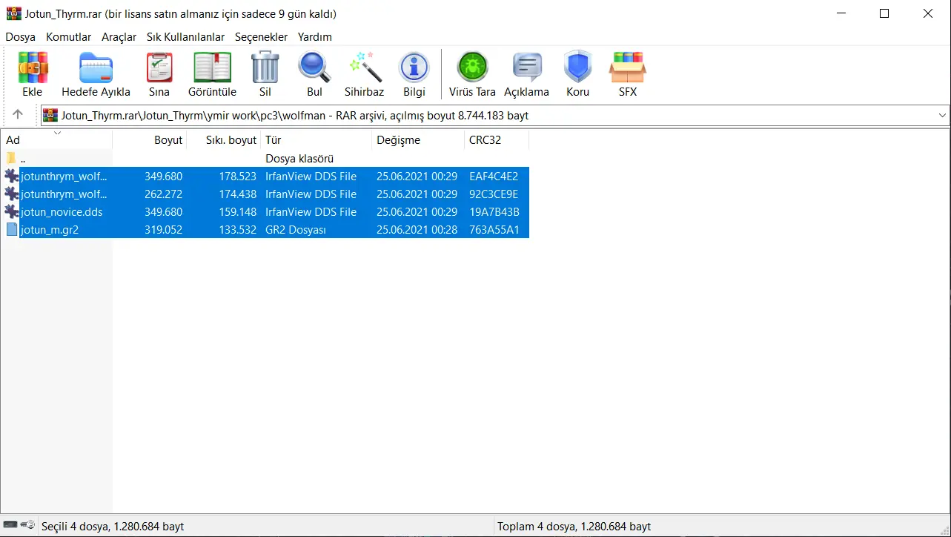Expand the archive path dropdown
This screenshot has height=537, width=951.
point(942,115)
